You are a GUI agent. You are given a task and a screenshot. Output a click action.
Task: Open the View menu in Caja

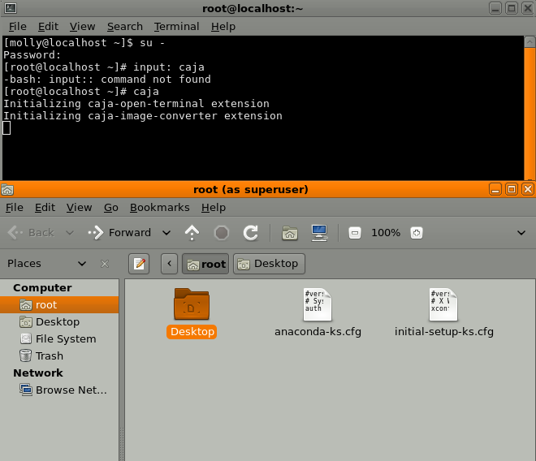(x=79, y=208)
